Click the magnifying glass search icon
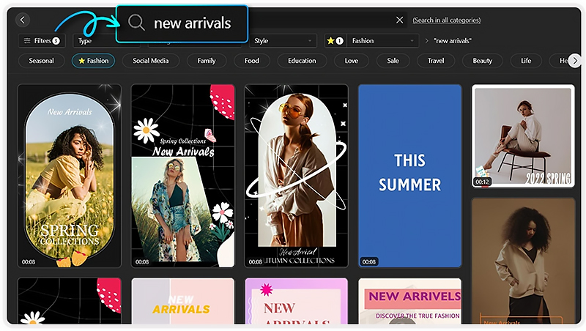Screen dimensions: 586x331 pyautogui.click(x=136, y=23)
